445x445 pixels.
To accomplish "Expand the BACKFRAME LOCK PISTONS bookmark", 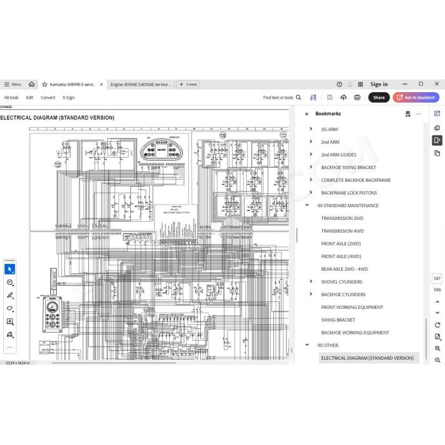I will [311, 193].
